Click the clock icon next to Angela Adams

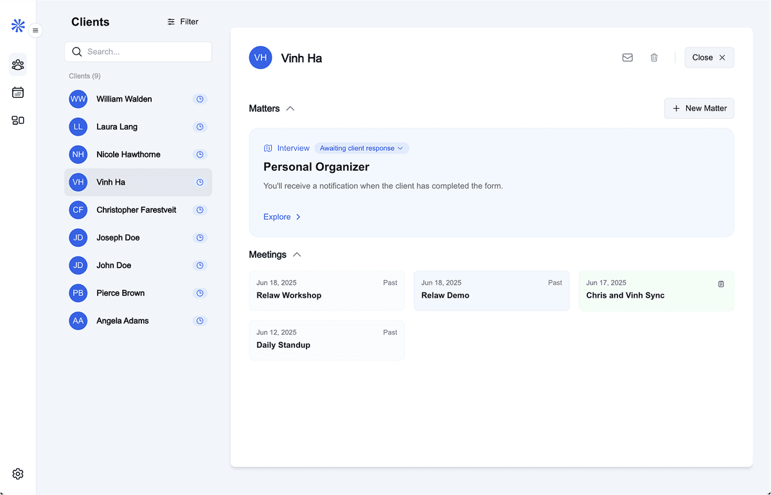coord(200,321)
